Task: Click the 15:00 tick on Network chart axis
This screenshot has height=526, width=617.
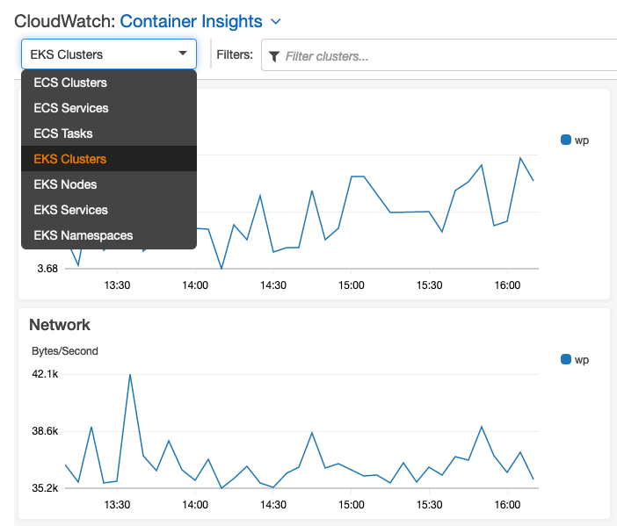Action: (x=352, y=505)
